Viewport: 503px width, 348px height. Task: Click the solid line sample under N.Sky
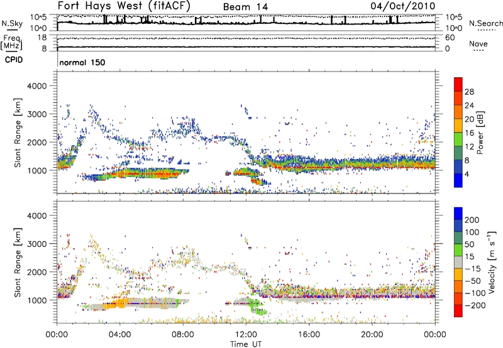tap(12, 30)
